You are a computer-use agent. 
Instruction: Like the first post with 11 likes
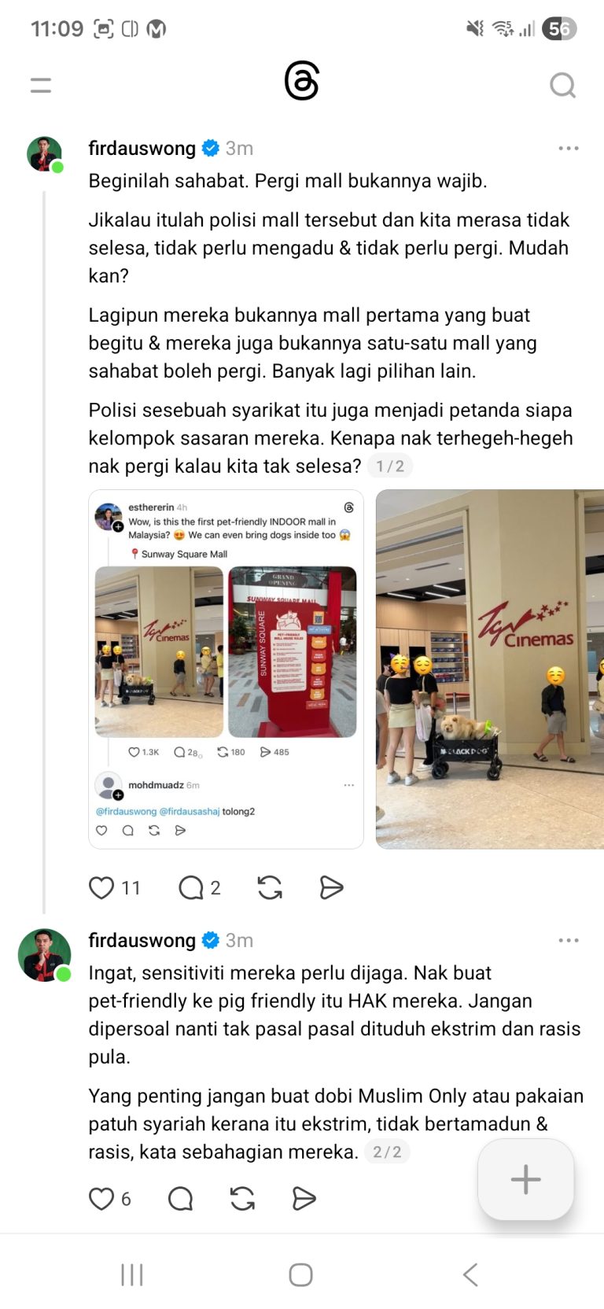tap(101, 887)
